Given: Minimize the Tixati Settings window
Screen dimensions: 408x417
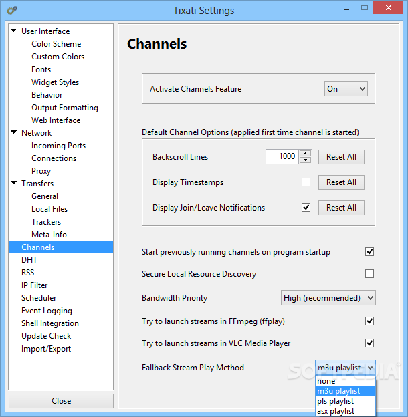Looking at the screenshot, I should [x=346, y=8].
